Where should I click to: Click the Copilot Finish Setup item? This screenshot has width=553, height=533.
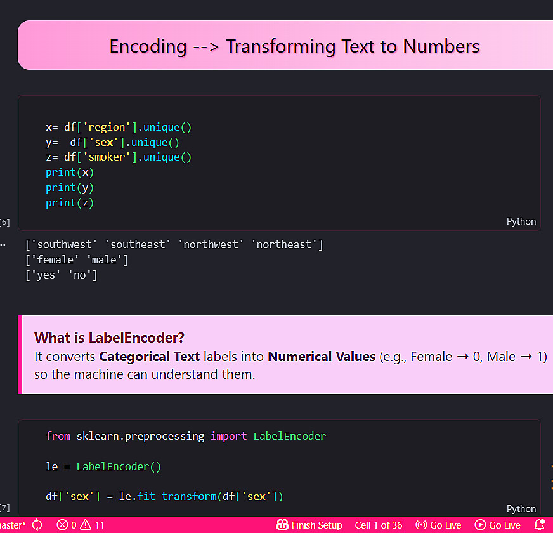pos(309,525)
